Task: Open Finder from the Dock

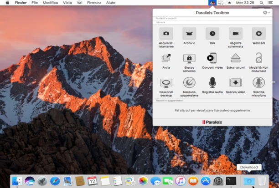Action: [x=17, y=181]
